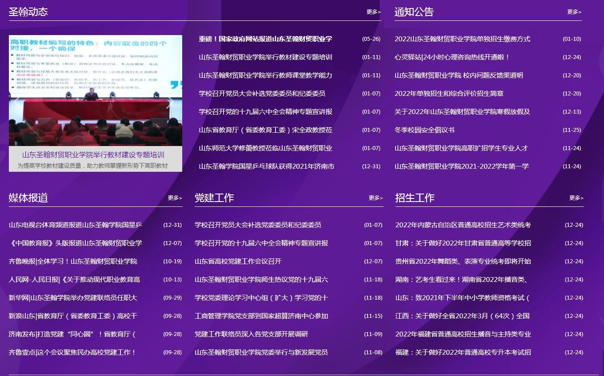Open the 心灵驿站 24小时心理咨询热线 notice
Screen dimensions: 604x376
452,57
